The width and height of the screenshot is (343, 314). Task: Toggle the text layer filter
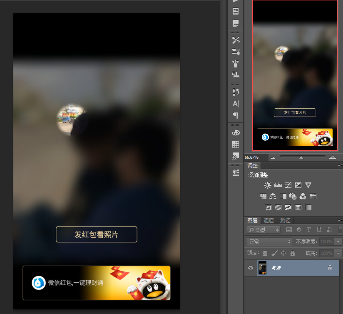[308, 229]
